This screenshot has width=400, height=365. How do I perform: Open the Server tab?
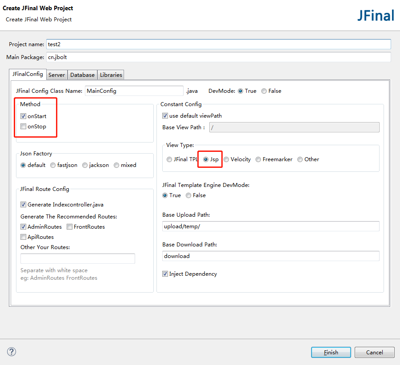point(57,75)
